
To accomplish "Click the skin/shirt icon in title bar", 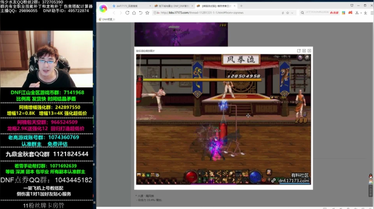I will click(352, 6).
